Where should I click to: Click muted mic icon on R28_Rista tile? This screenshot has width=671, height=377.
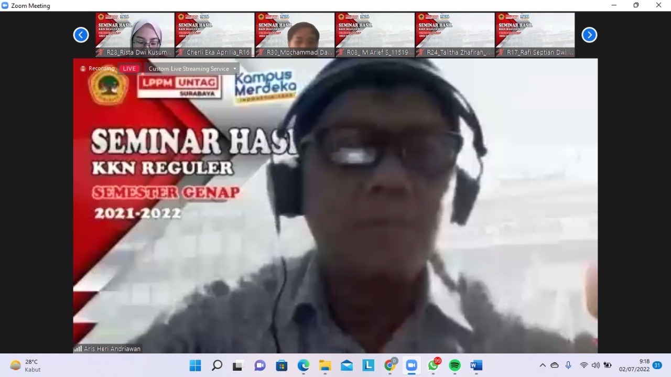point(101,52)
